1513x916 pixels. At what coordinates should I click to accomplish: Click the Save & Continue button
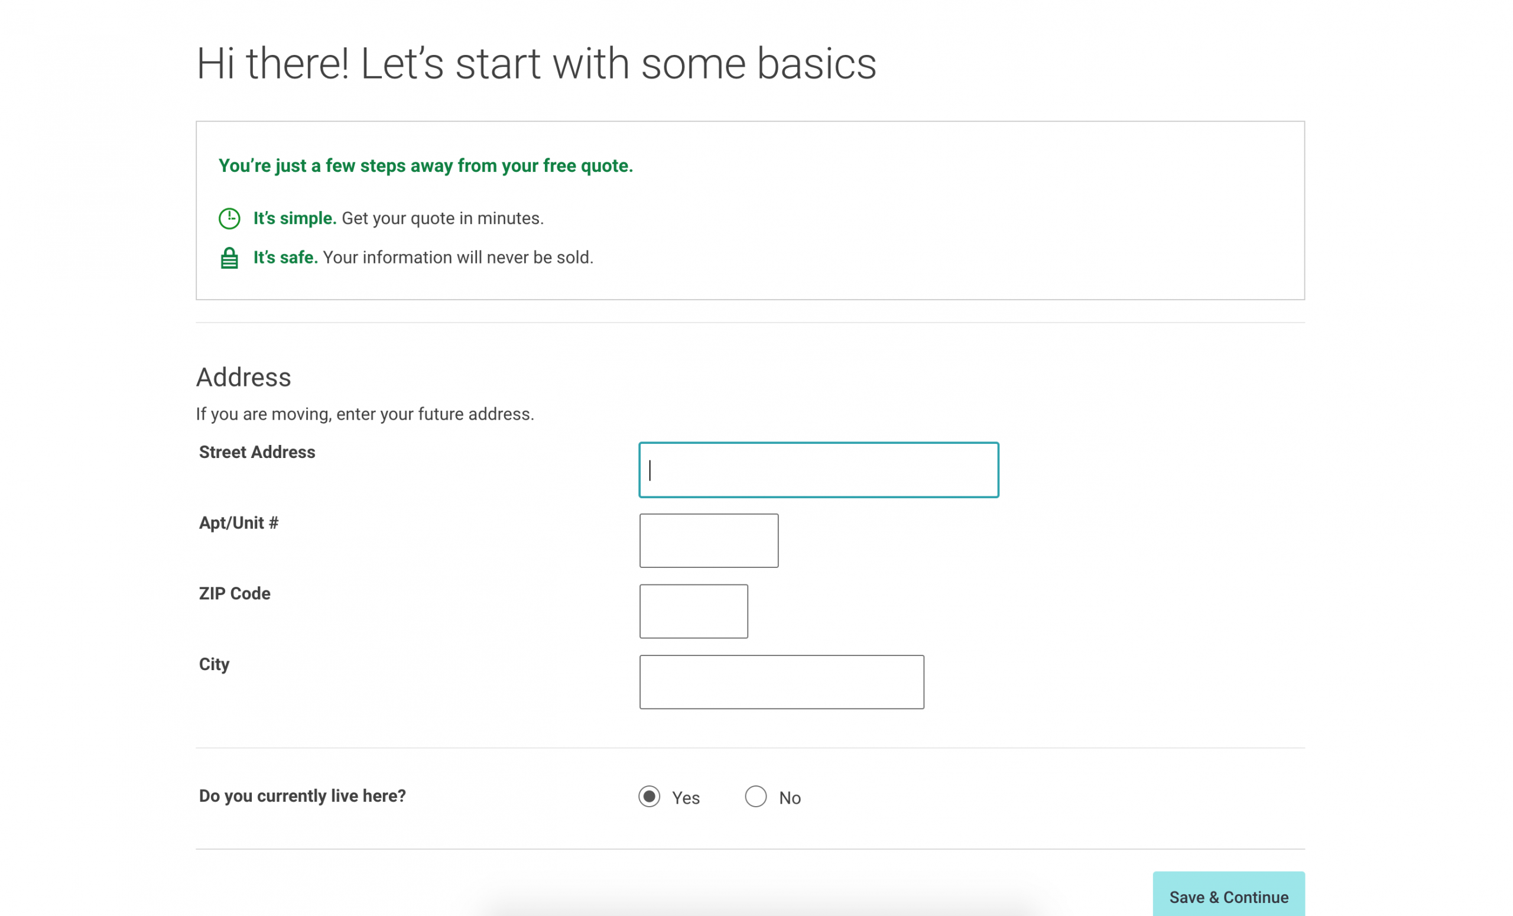point(1229,896)
